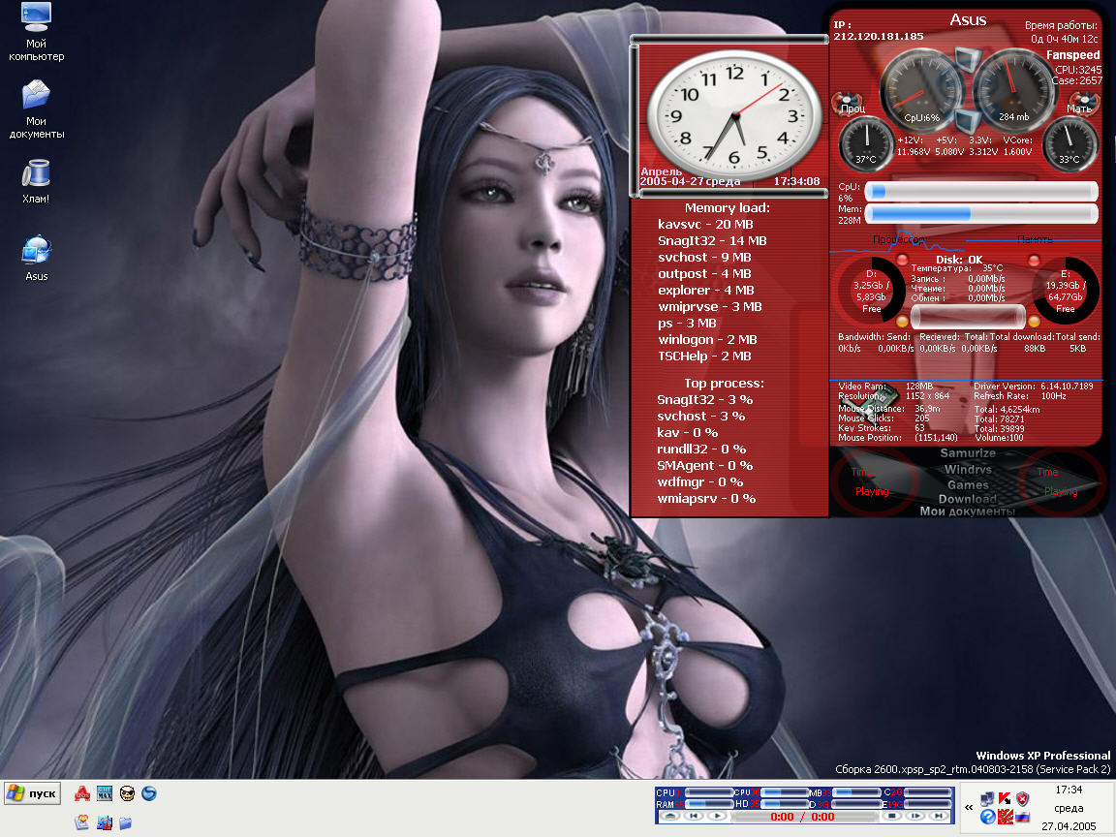Screen dimensions: 1116x837
Task: Click the clock widget's 17:34:08 digital time
Action: click(x=796, y=181)
